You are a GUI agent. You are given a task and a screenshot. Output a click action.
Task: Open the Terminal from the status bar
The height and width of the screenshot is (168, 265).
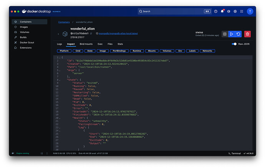tap(234, 153)
